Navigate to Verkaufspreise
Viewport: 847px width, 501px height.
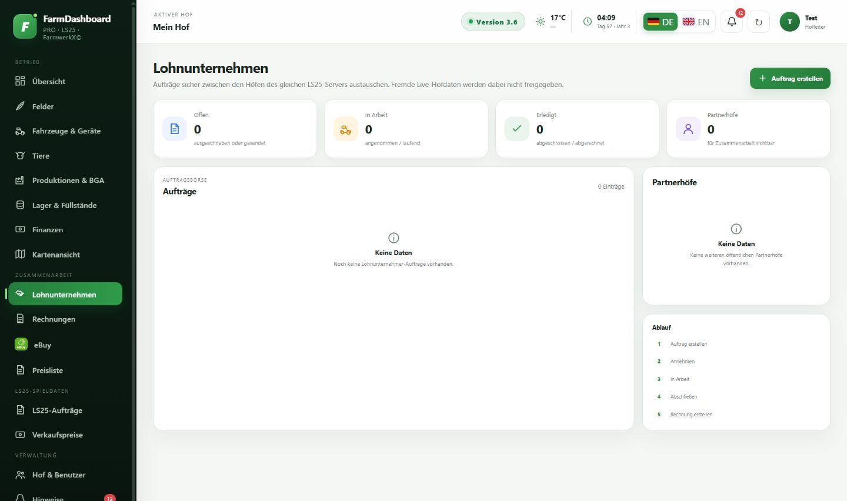(65, 435)
